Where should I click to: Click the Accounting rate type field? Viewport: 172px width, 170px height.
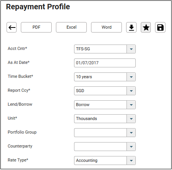click(x=100, y=161)
